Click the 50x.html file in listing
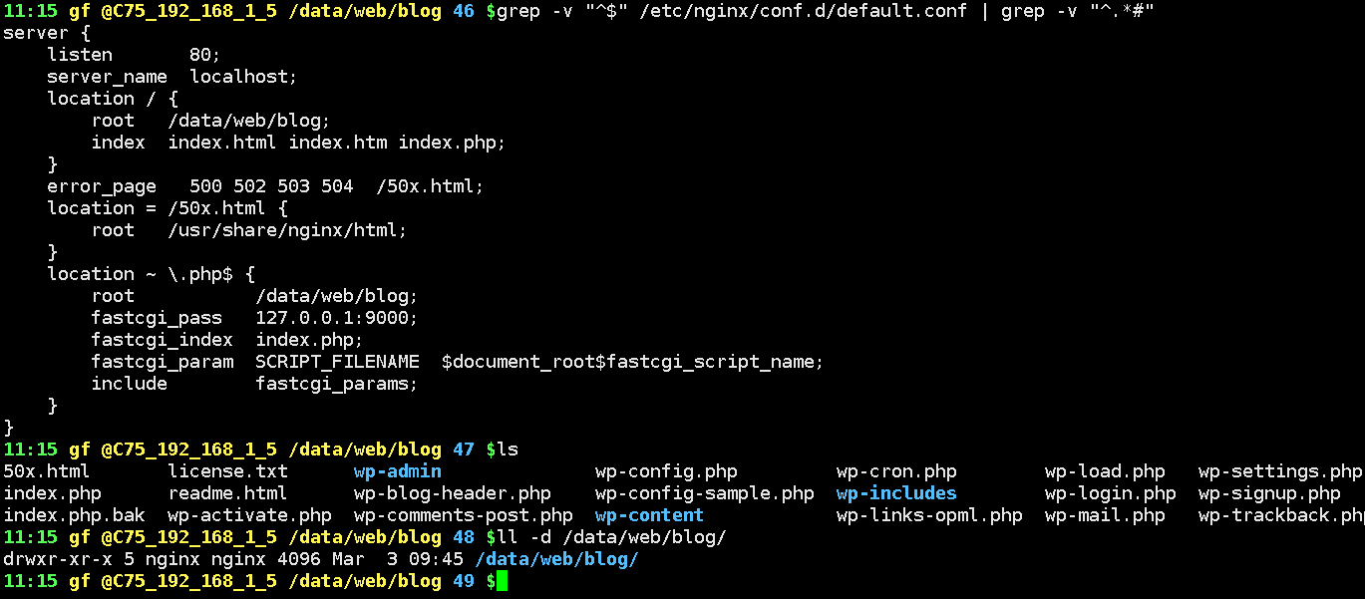This screenshot has width=1365, height=599. 47,471
